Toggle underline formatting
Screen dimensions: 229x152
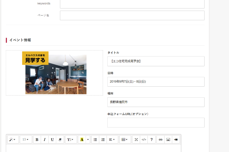tap(52, 140)
